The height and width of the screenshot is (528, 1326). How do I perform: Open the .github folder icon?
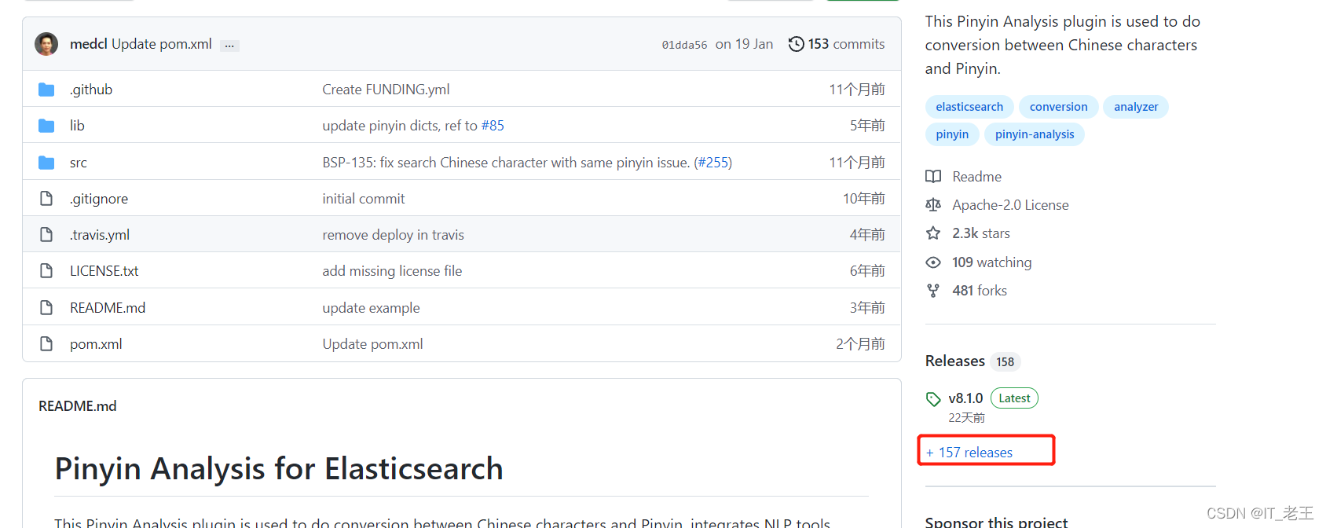[x=46, y=90]
